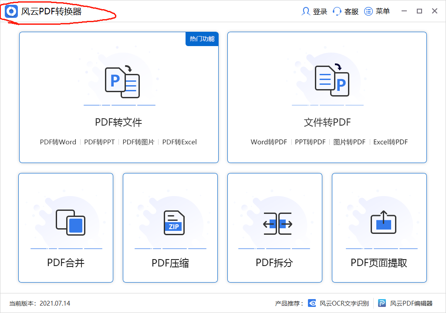
Task: Click the 产品推荐 label
Action: [x=289, y=303]
